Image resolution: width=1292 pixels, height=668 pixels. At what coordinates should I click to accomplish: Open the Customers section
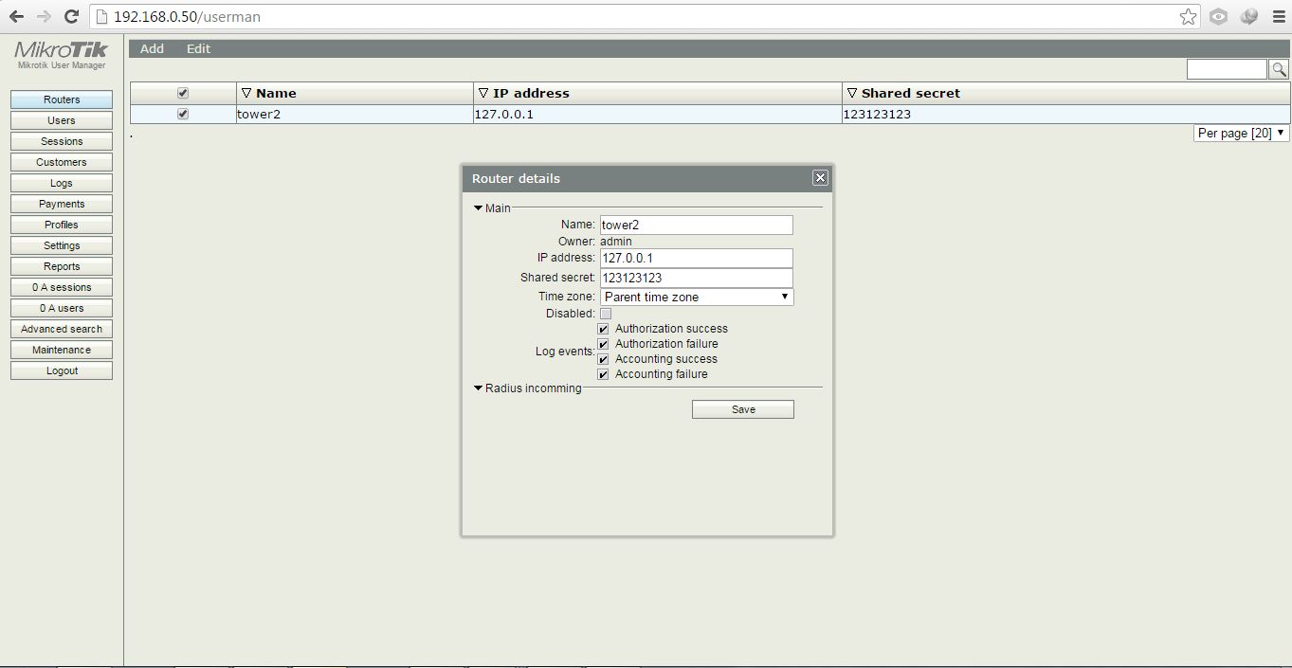coord(62,162)
